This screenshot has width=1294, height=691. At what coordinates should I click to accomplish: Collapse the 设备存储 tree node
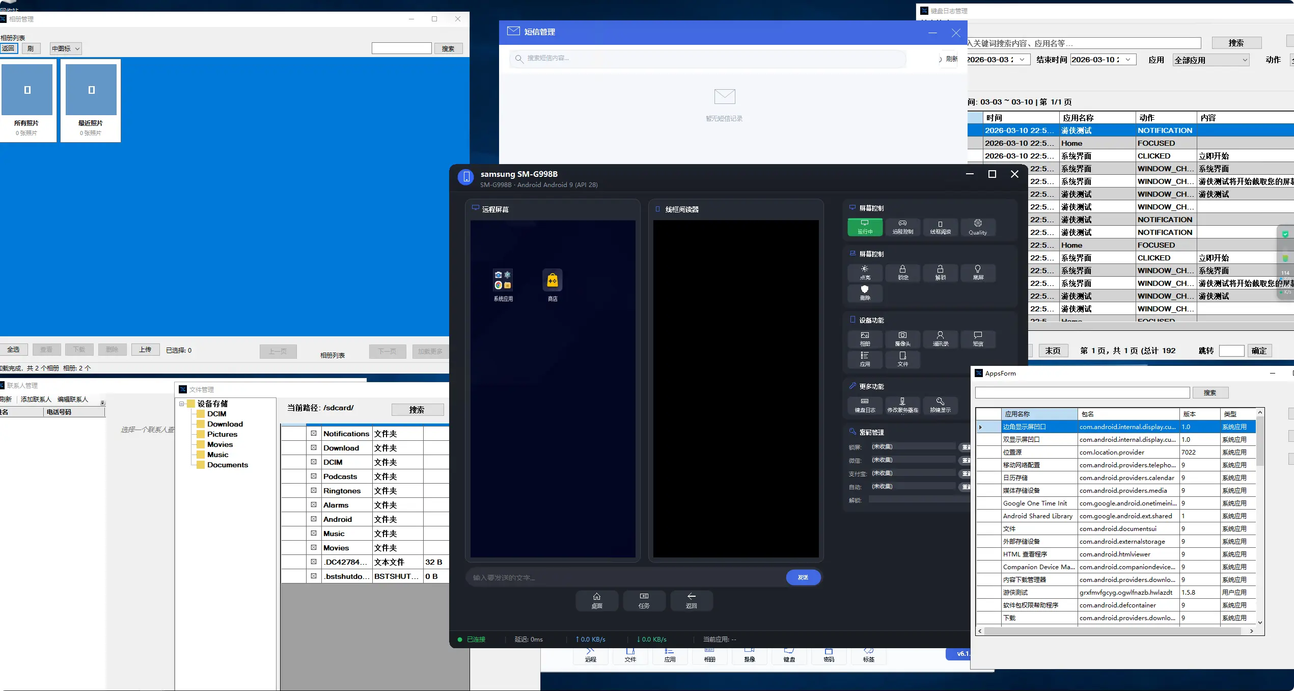[x=181, y=404]
